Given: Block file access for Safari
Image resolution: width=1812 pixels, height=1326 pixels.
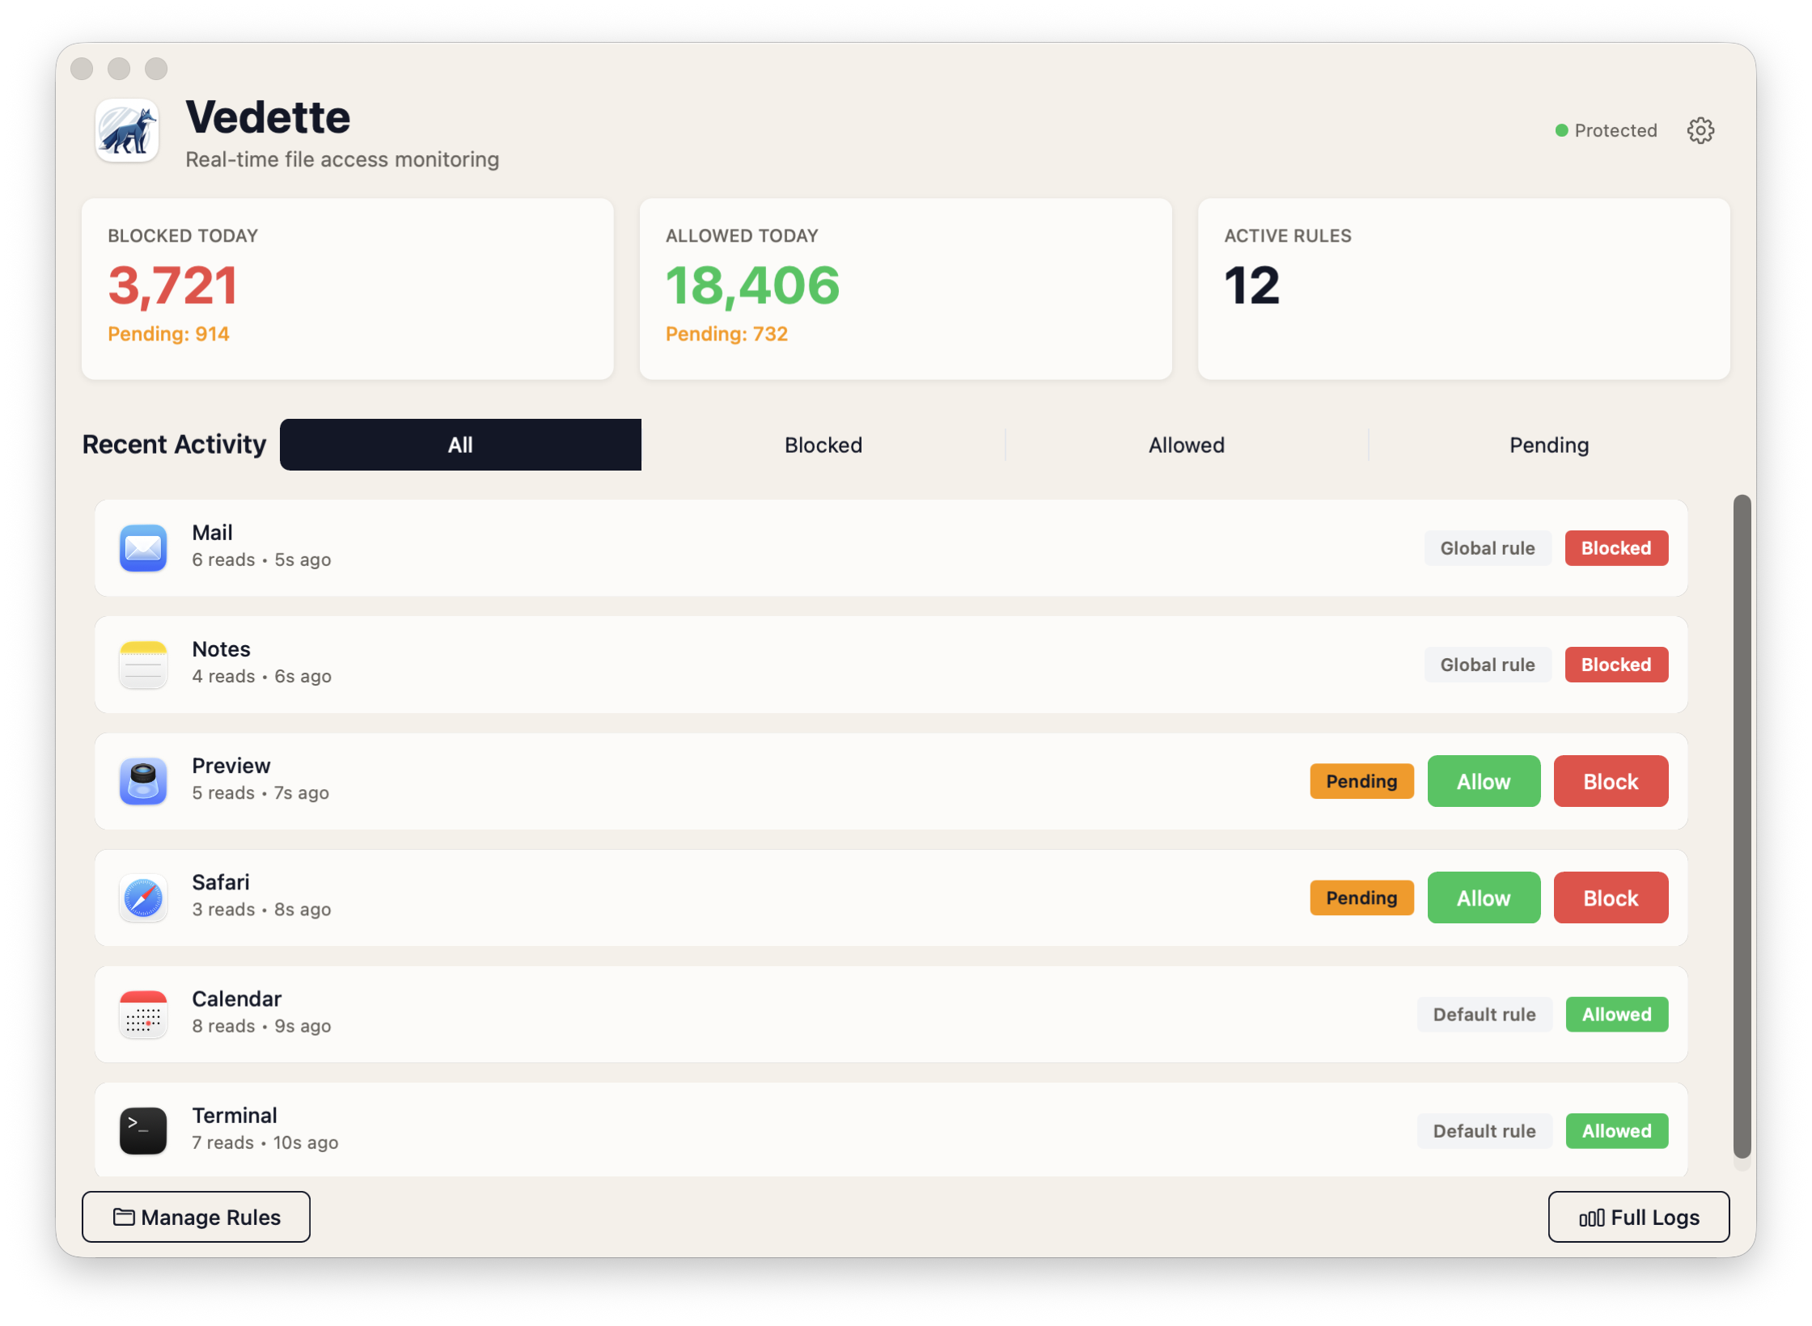Looking at the screenshot, I should pyautogui.click(x=1610, y=897).
